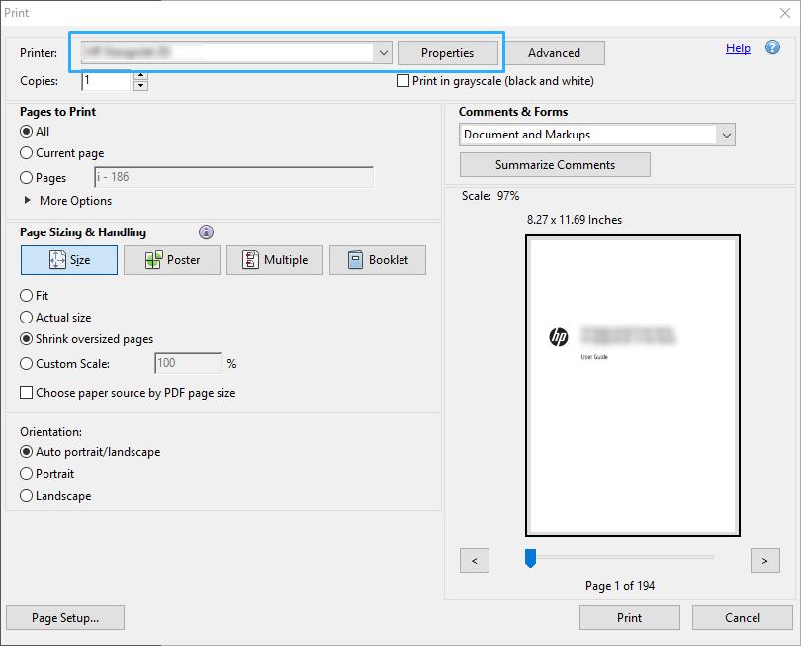This screenshot has width=801, height=646.
Task: Expand More Options
Action: 68,201
